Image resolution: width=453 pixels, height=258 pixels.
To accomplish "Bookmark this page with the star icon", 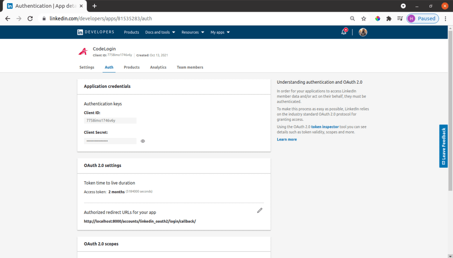I will point(363,18).
